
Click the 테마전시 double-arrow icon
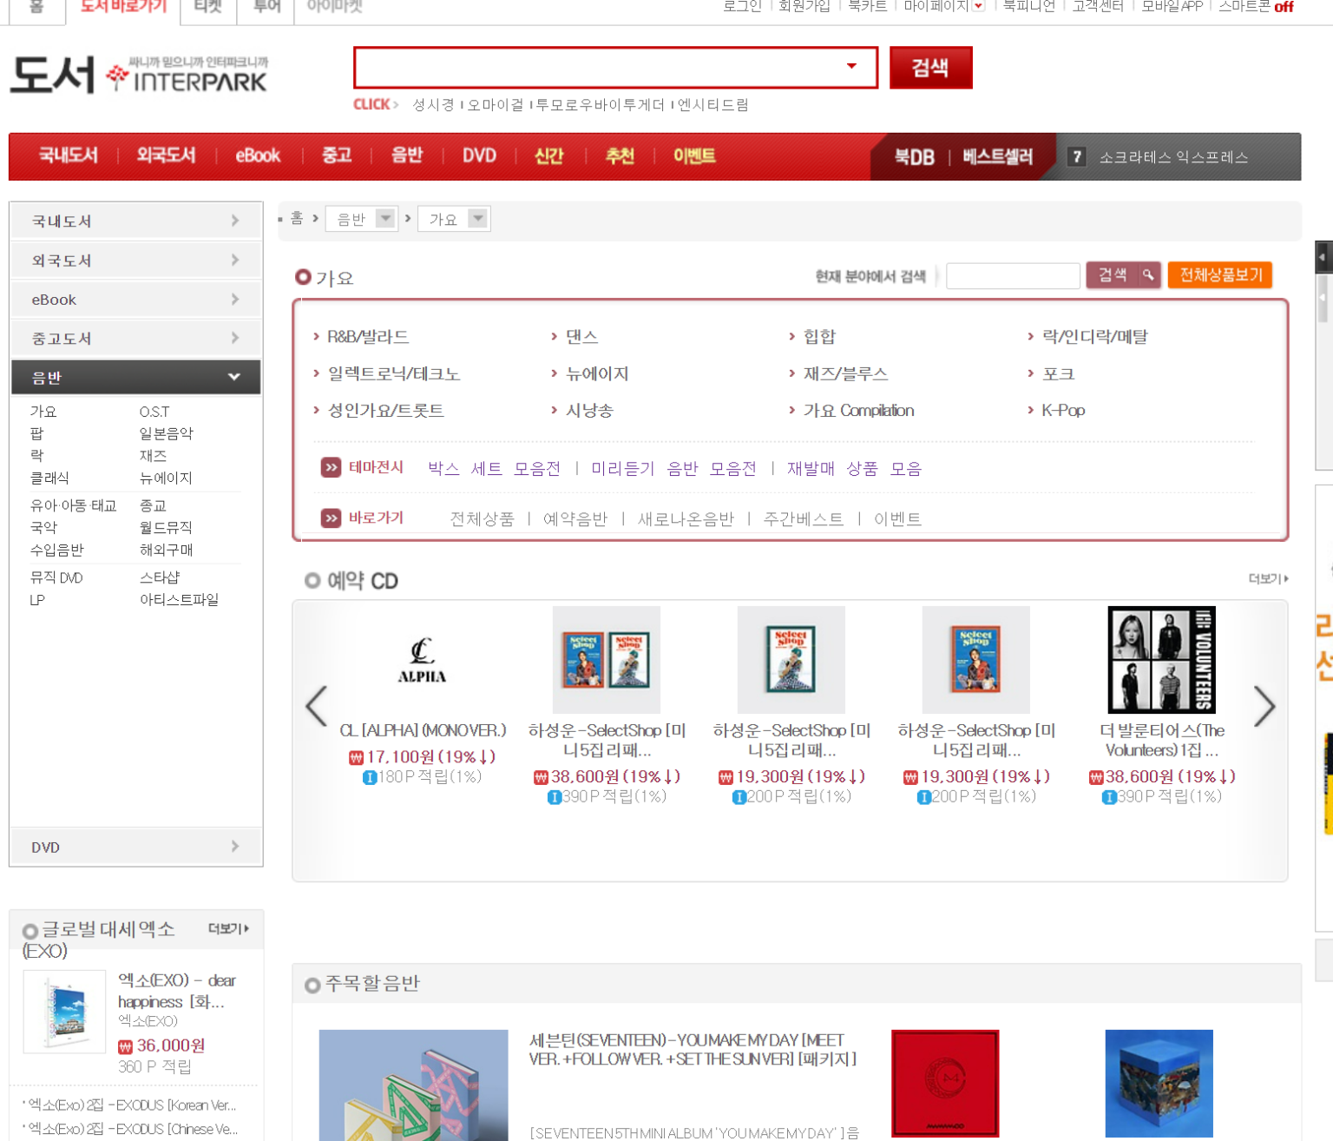pos(331,467)
